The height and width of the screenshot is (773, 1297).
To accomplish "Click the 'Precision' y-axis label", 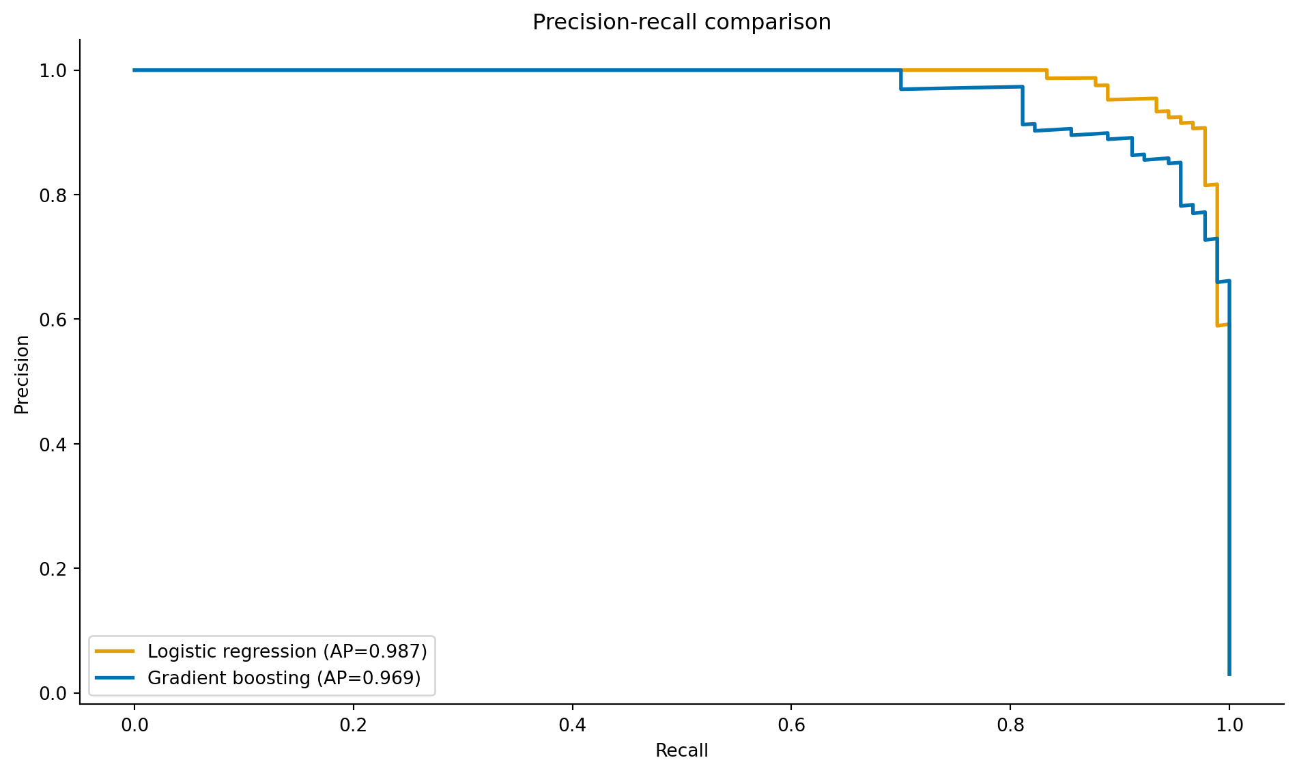I will click(22, 374).
